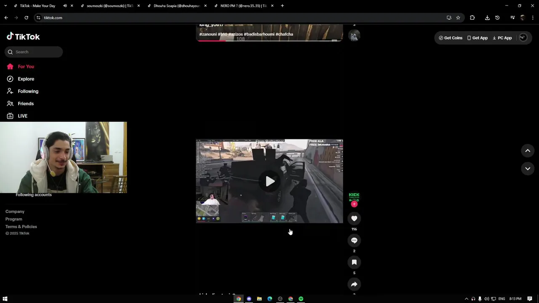This screenshot has height=303, width=539.
Task: Open the TikTok logo home link
Action: pyautogui.click(x=23, y=37)
